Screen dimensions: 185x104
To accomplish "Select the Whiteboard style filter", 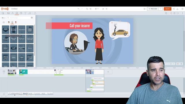I will click(12, 22).
